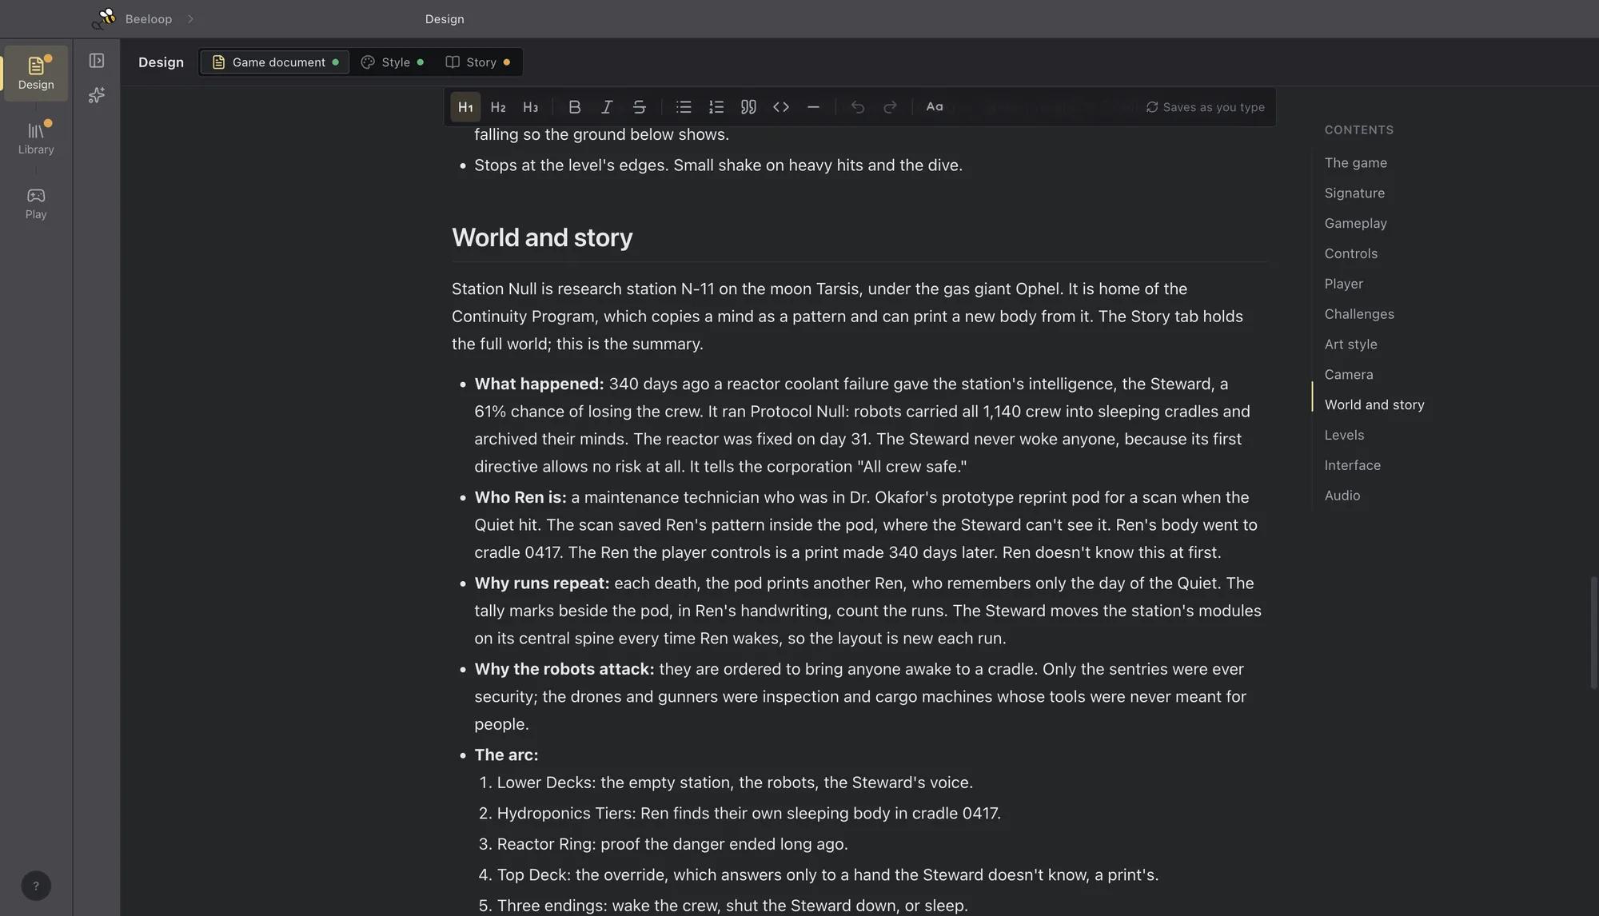Click the Beeloop bee logo

point(104,18)
